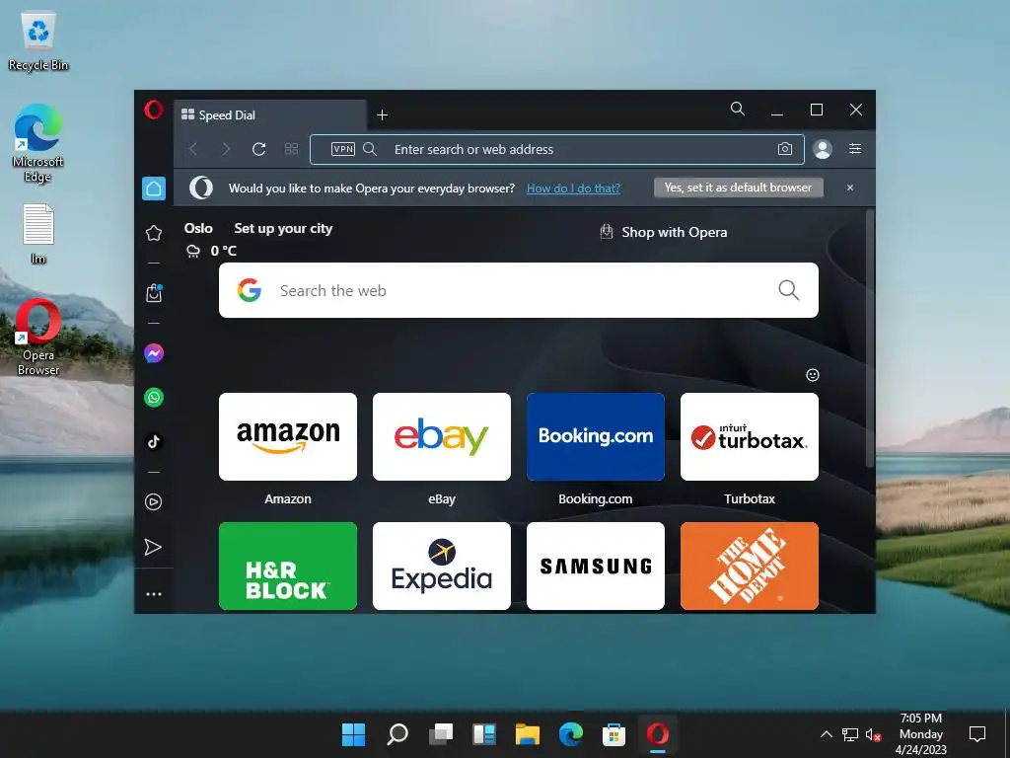Click the Oslo weather location
The width and height of the screenshot is (1010, 758).
[x=198, y=228]
